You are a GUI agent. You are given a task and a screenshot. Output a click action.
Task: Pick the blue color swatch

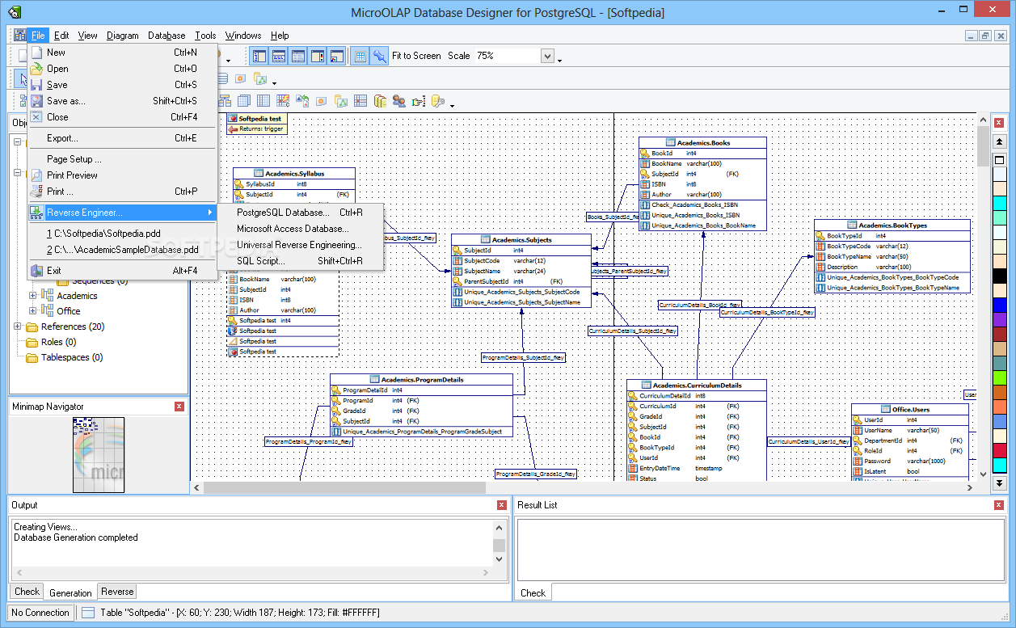[x=1000, y=305]
